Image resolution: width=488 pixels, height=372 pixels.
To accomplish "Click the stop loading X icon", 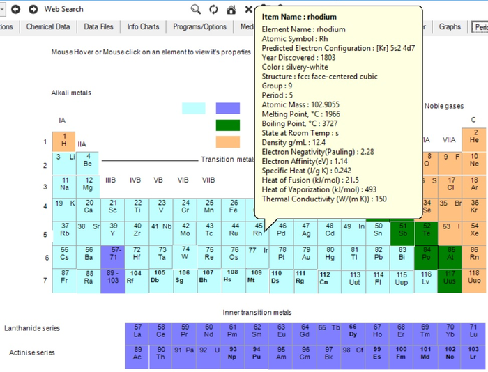I will [249, 9].
